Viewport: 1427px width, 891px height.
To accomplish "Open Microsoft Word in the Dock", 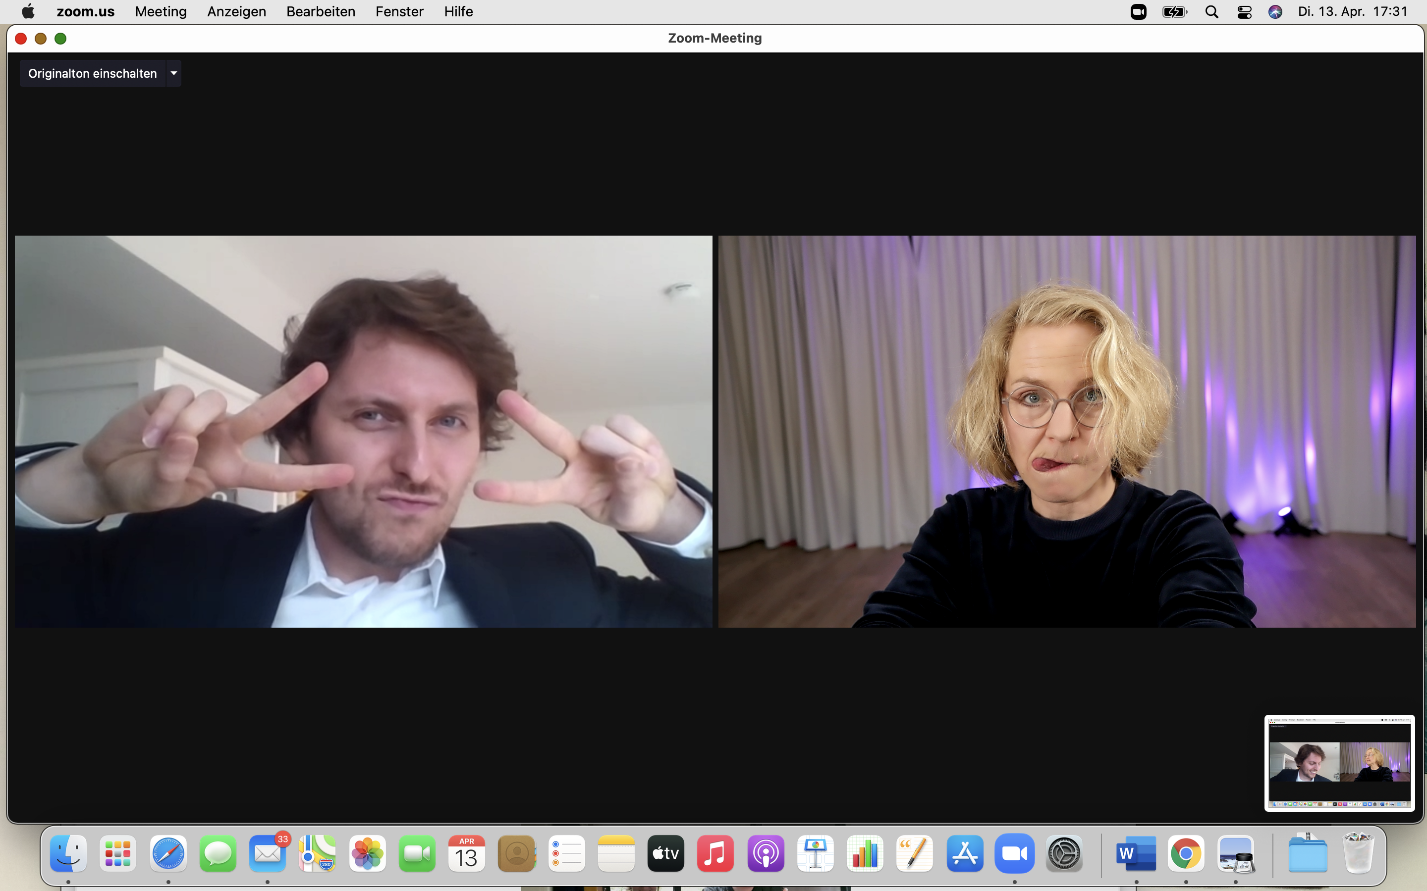I will 1136,853.
